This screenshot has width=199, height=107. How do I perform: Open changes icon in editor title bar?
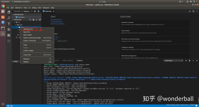tap(190, 11)
